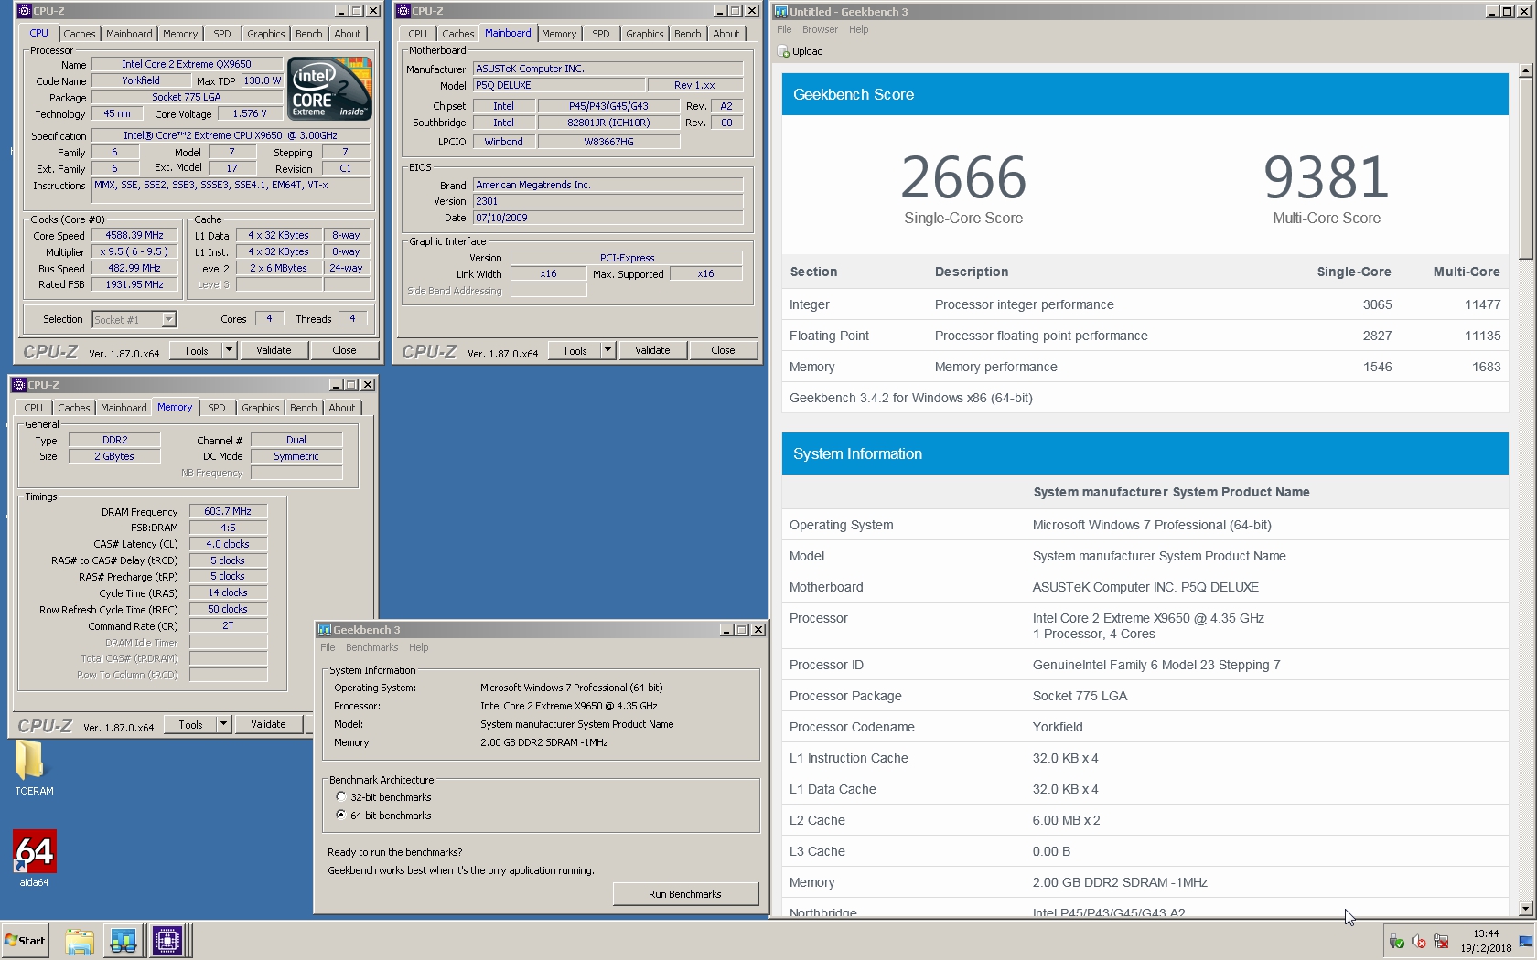The width and height of the screenshot is (1537, 960).
Task: Click the Single-Core Score 2666
Action: point(962,177)
